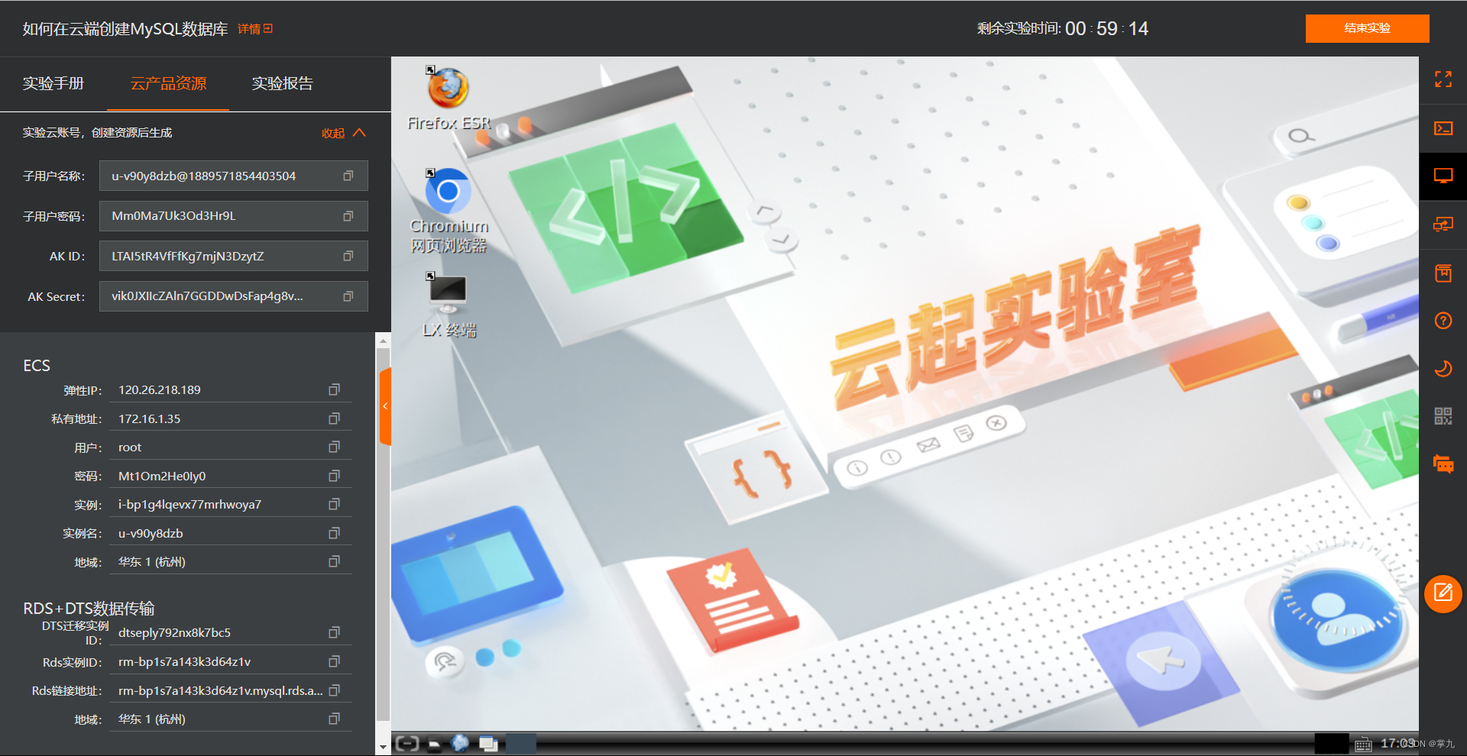1467x756 pixels.
Task: Click the resource panel scrollbar up arrow
Action: 383,341
